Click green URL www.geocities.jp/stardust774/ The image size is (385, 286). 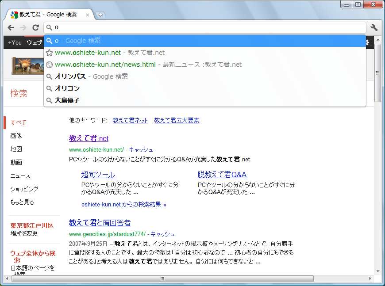point(107,234)
